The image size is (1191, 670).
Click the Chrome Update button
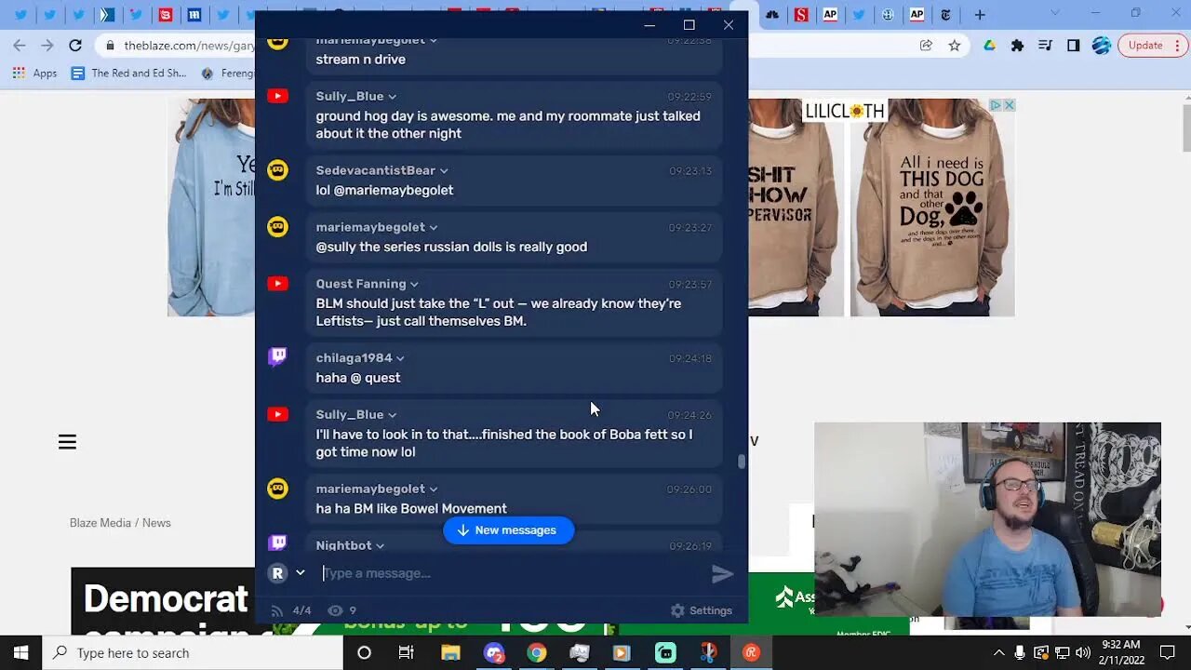click(x=1152, y=45)
